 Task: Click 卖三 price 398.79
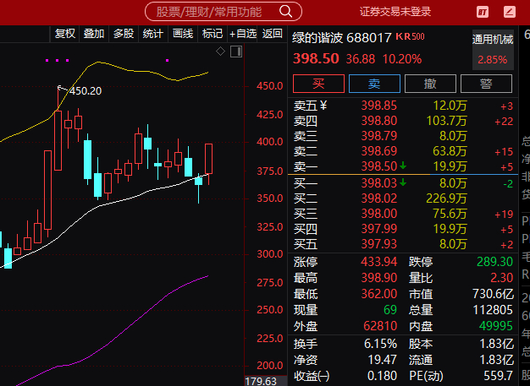379,136
